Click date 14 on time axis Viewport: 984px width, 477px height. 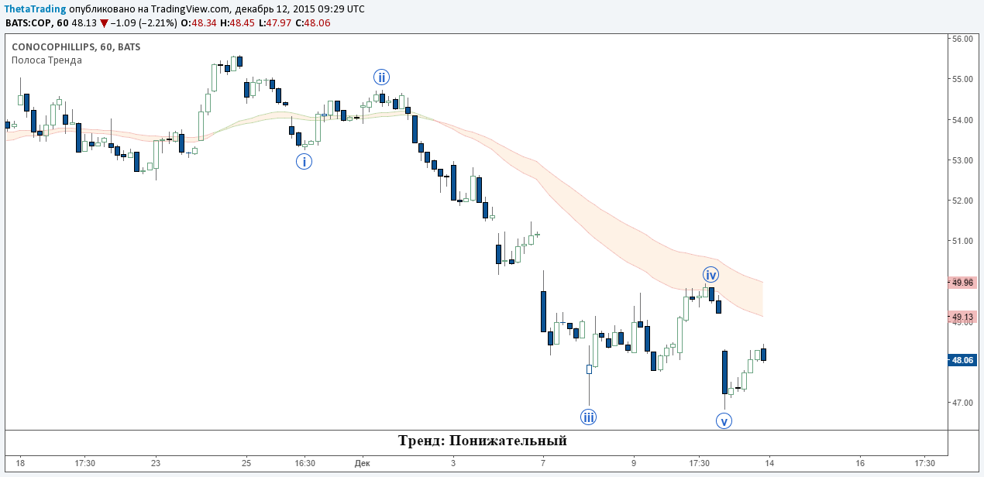pos(769,463)
